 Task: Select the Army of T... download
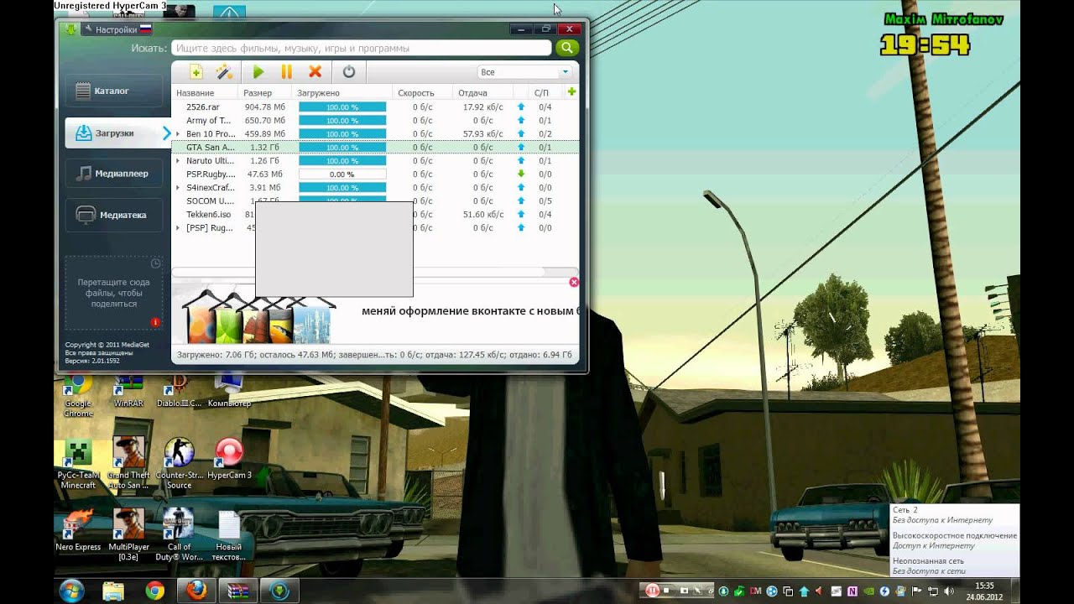point(375,121)
